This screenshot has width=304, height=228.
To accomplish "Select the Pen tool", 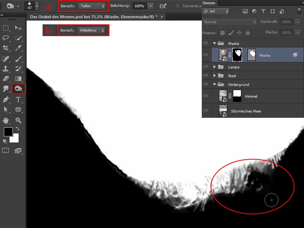I will (x=6, y=100).
